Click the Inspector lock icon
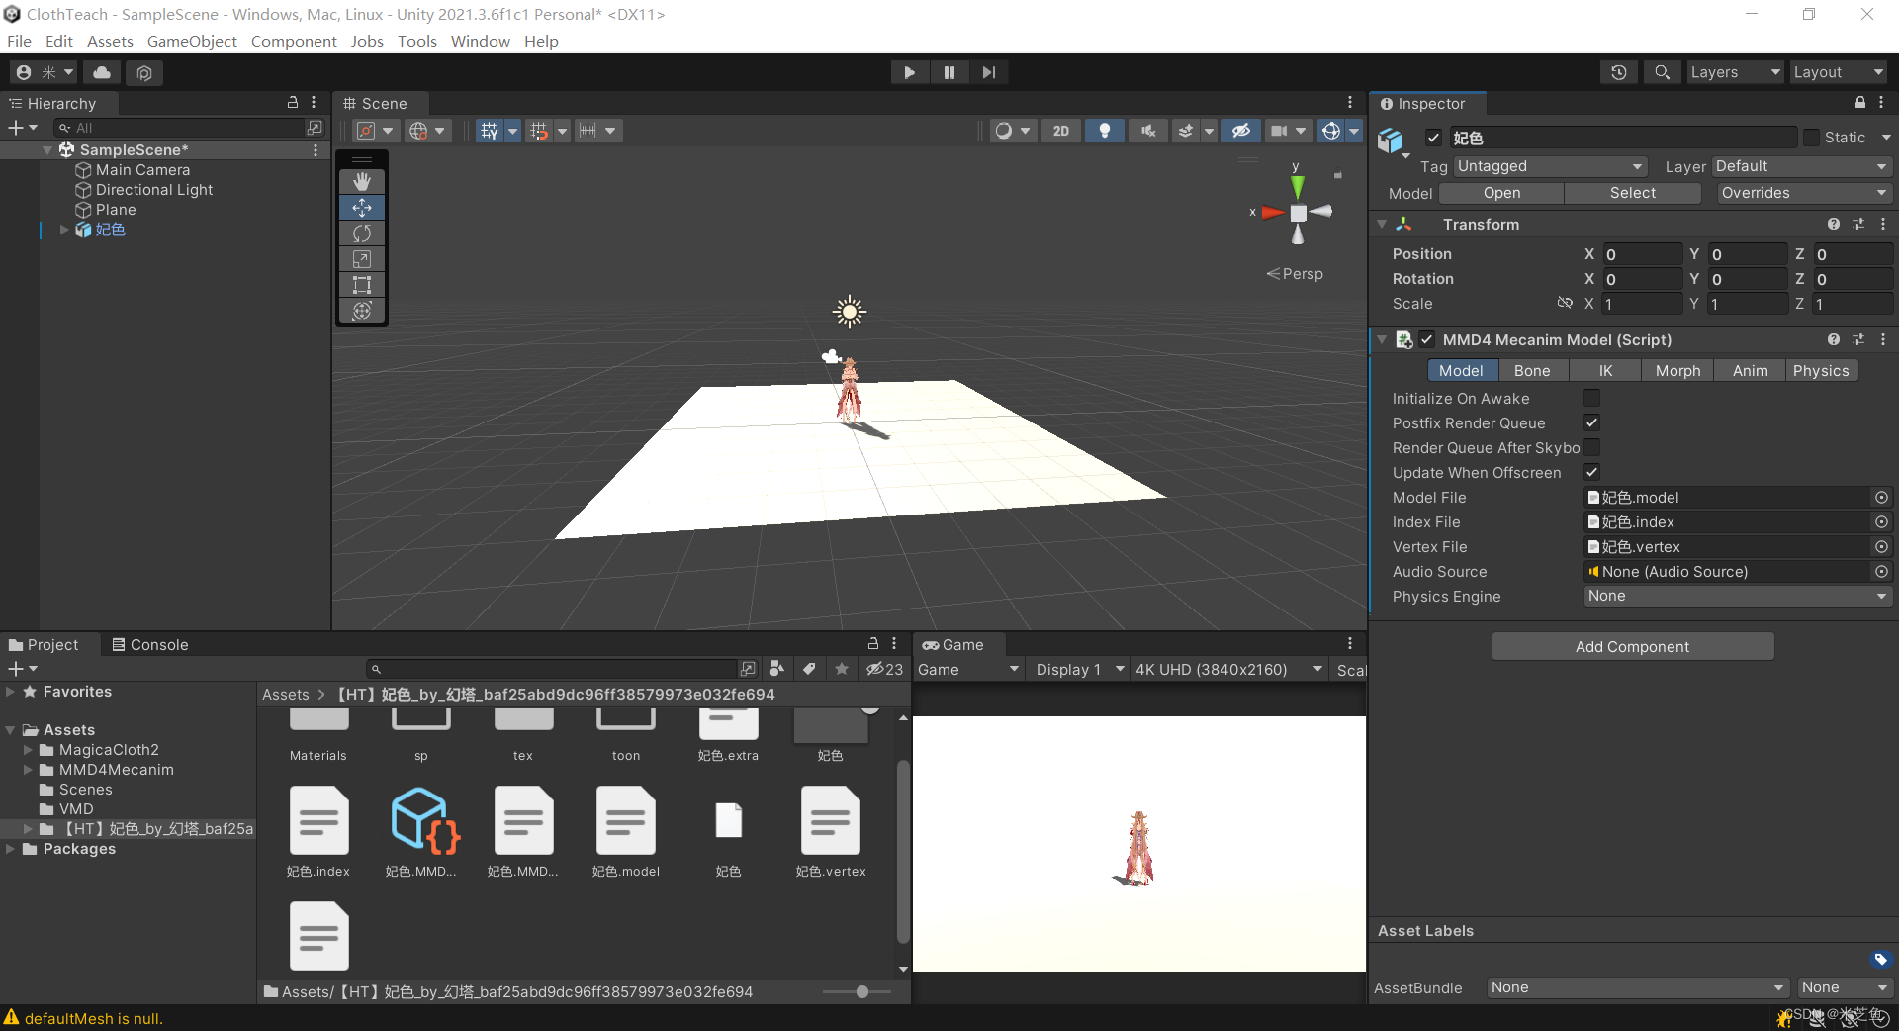Screen dimensions: 1899x1031 coord(1860,103)
